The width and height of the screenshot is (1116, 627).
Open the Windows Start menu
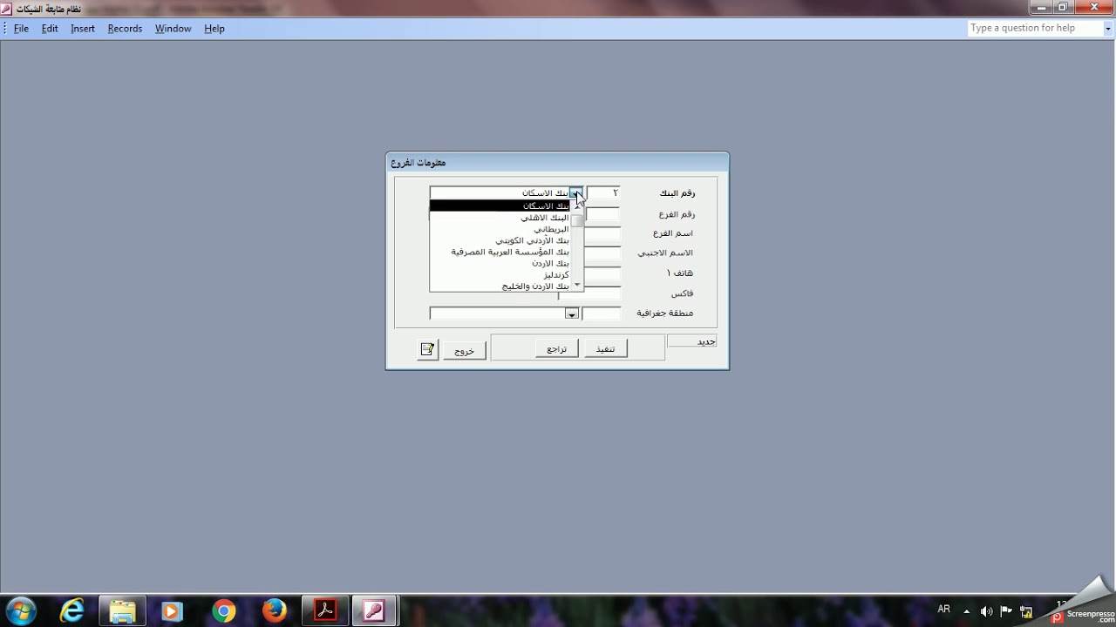(x=21, y=611)
